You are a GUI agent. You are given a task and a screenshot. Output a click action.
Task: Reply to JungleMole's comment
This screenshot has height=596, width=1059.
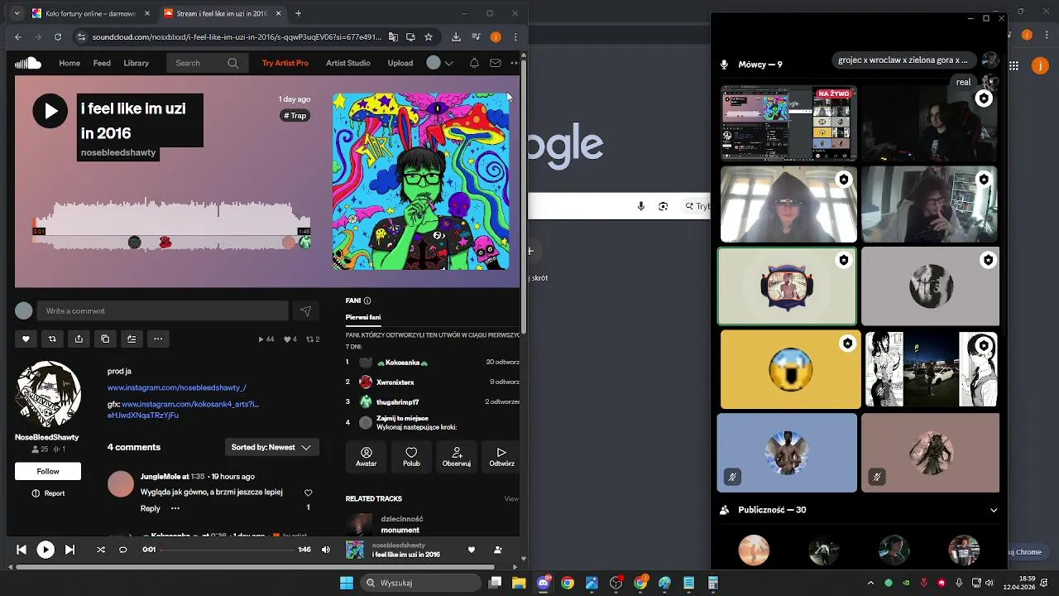151,508
